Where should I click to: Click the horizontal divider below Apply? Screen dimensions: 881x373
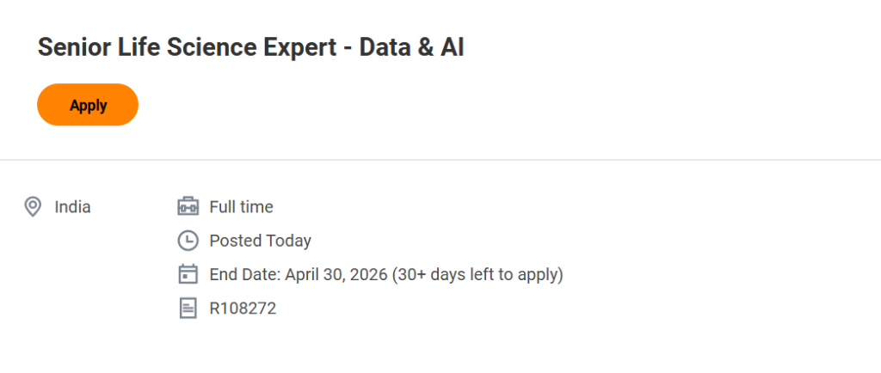tap(440, 160)
